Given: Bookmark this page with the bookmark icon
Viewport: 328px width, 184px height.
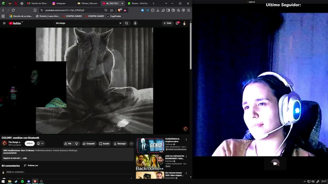Looking at the screenshot, I should (x=35, y=10).
